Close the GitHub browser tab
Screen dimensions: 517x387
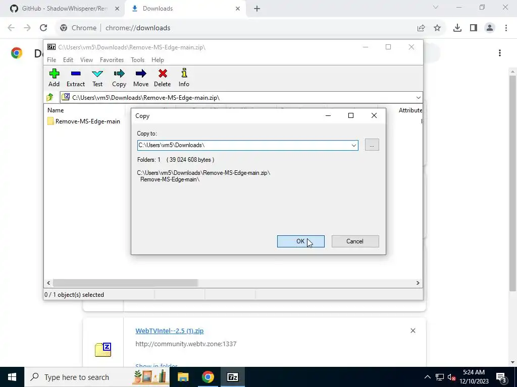[117, 9]
